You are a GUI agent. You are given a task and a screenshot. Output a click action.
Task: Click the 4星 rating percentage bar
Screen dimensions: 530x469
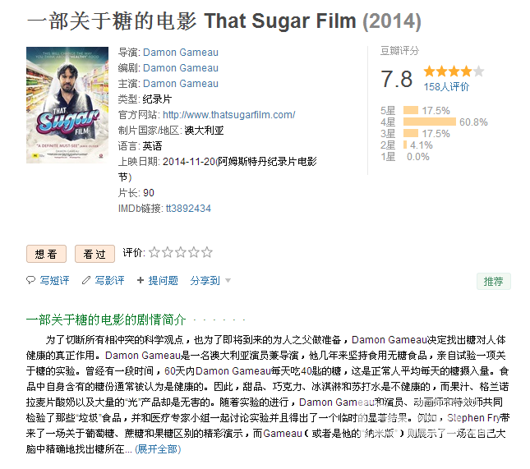(430, 122)
